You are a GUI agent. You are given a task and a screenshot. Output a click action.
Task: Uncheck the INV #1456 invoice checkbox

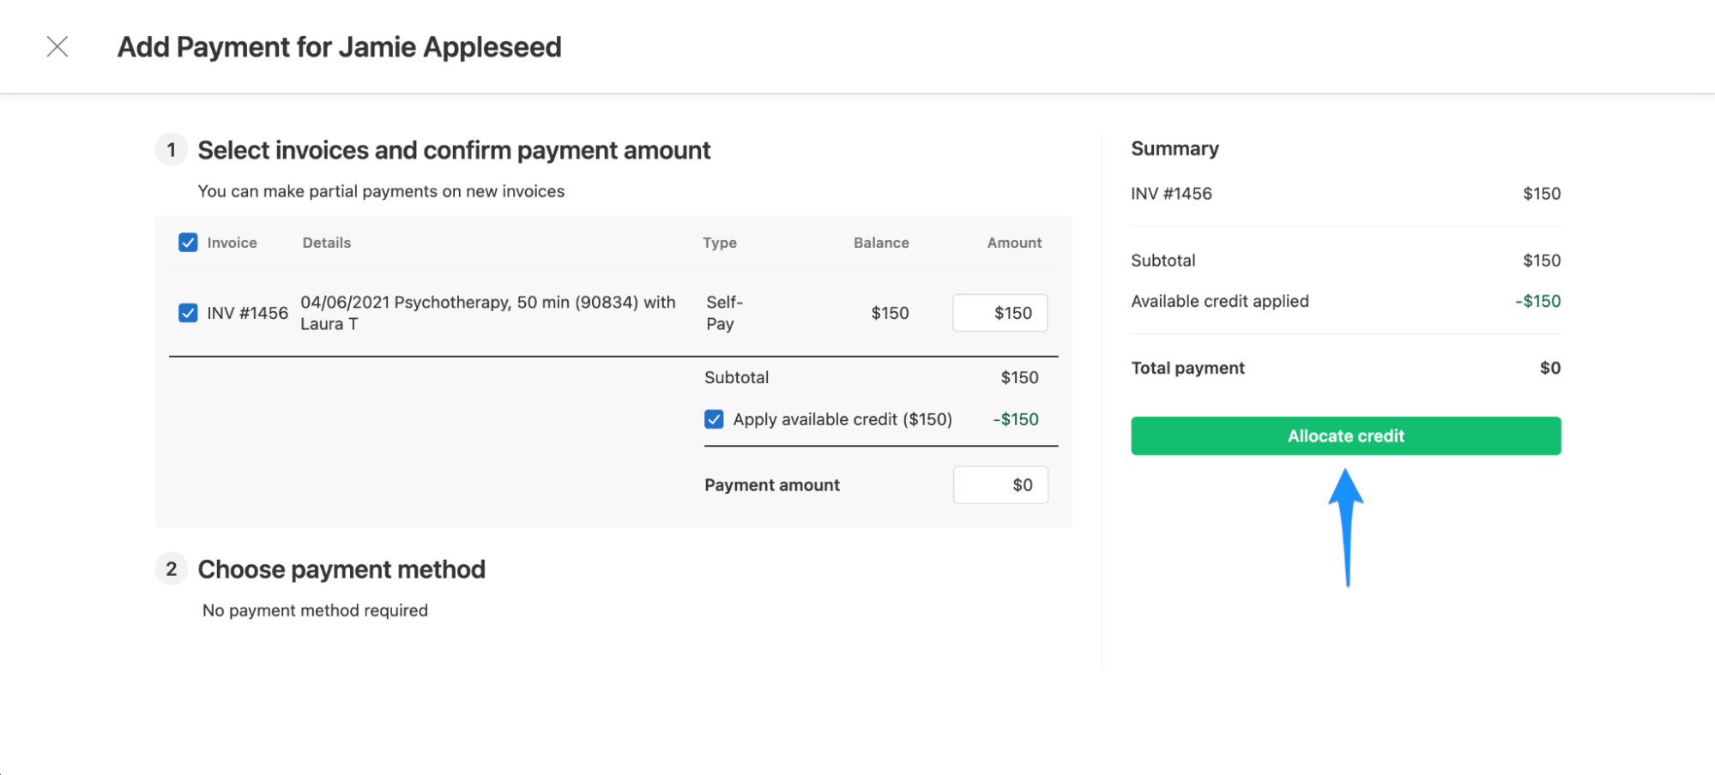point(188,313)
